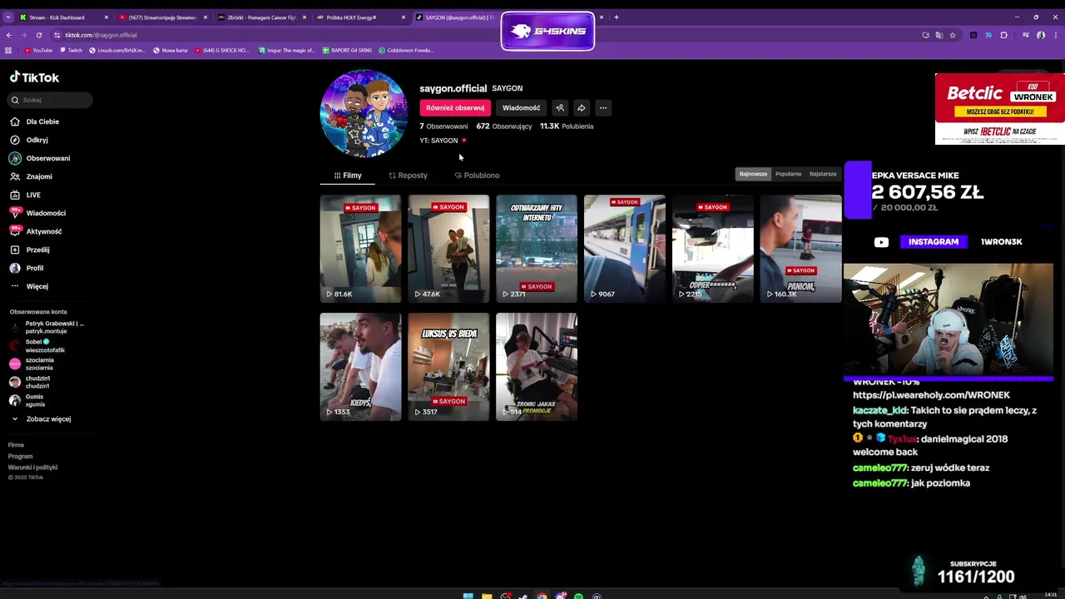The height and width of the screenshot is (599, 1065).
Task: Open Profil in the sidebar
Action: point(27,268)
